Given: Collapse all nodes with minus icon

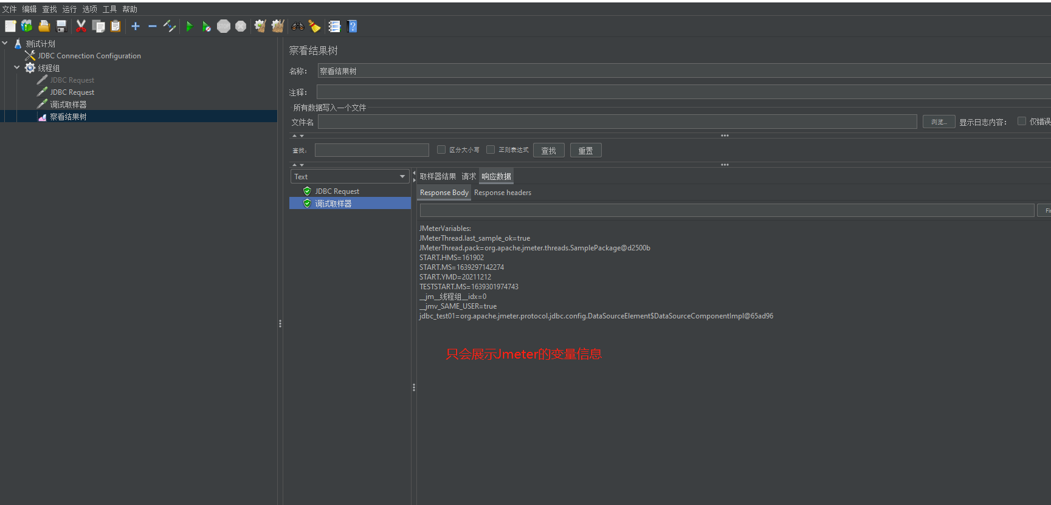Looking at the screenshot, I should (x=153, y=26).
